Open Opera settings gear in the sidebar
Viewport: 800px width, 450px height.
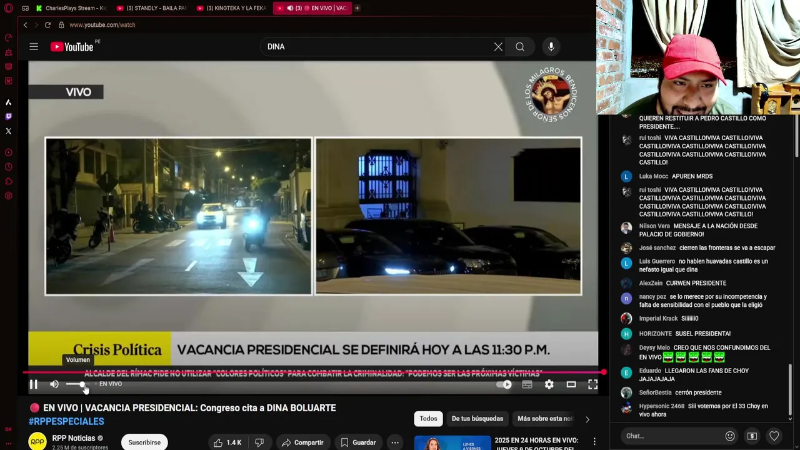pyautogui.click(x=9, y=196)
